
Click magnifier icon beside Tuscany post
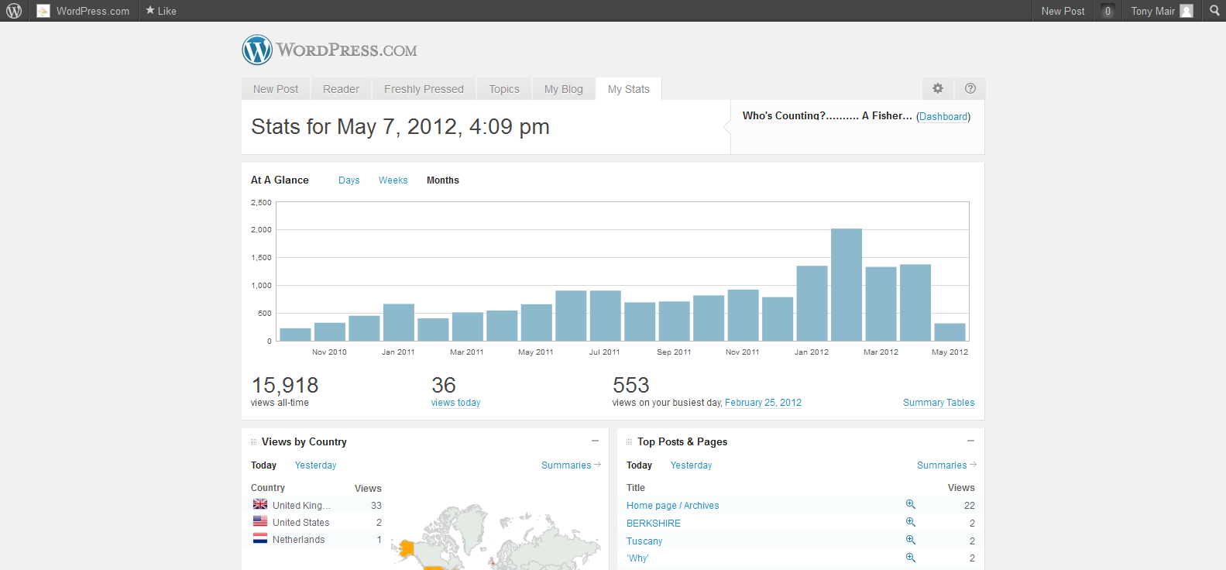911,540
